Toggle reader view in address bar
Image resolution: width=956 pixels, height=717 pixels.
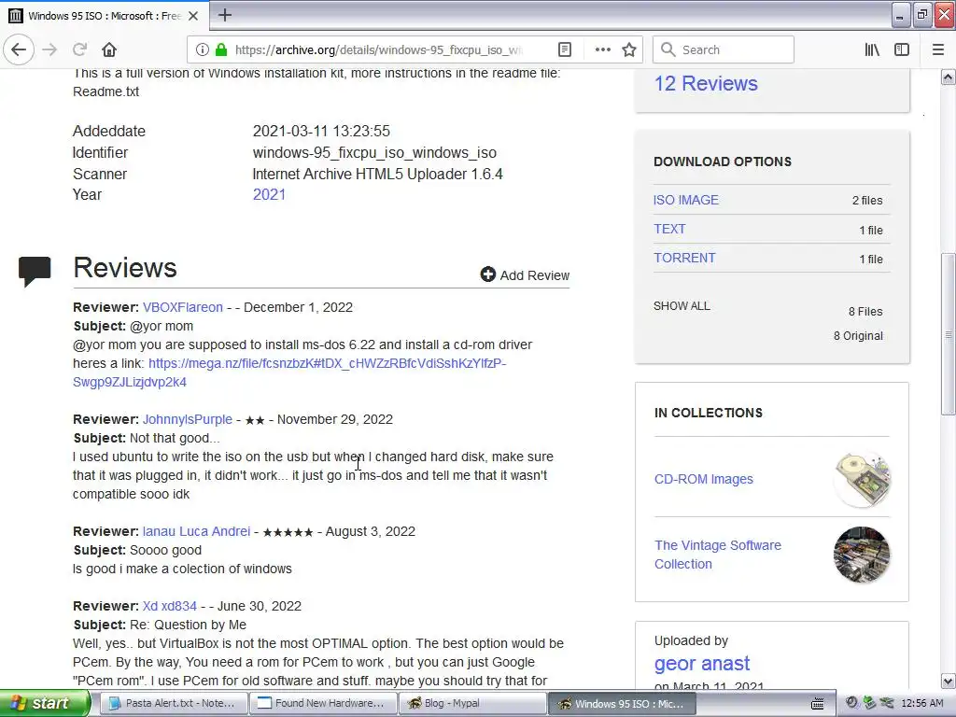(x=565, y=49)
